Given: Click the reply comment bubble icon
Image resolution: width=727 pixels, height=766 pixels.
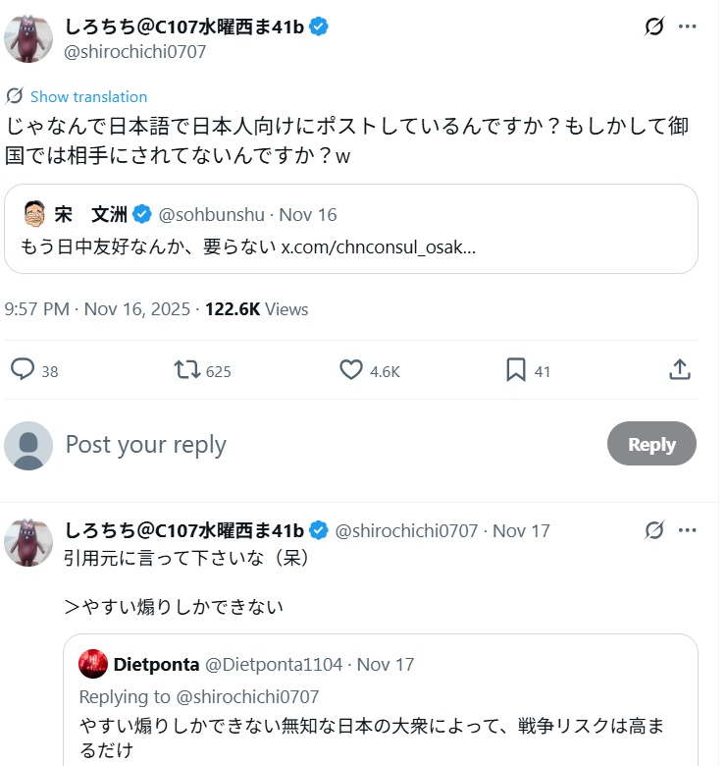Looking at the screenshot, I should [23, 370].
